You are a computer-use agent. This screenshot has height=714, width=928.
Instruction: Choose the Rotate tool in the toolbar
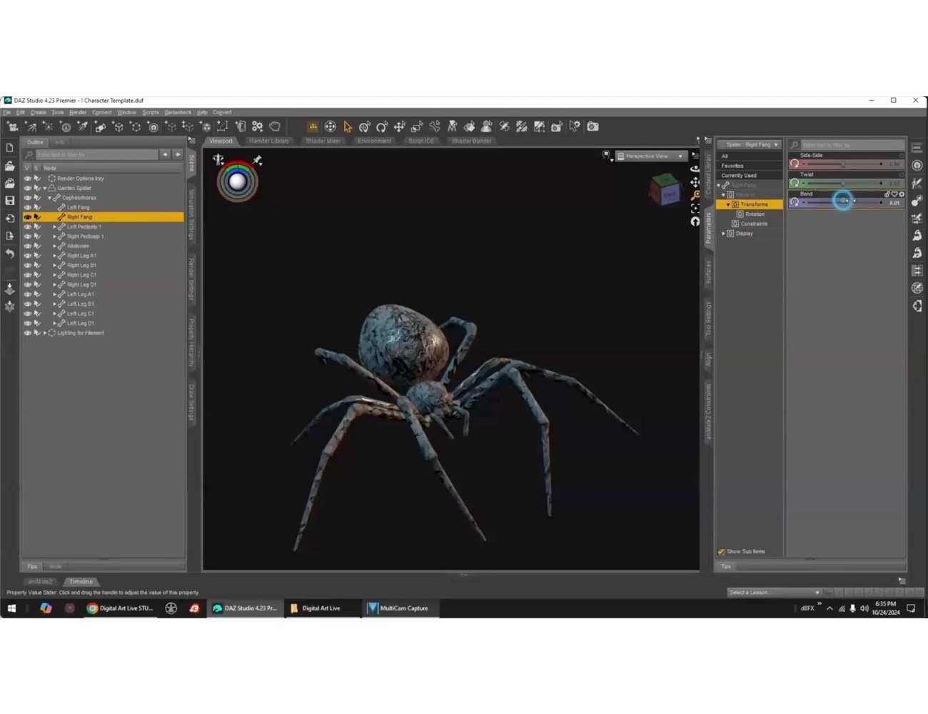tap(382, 127)
